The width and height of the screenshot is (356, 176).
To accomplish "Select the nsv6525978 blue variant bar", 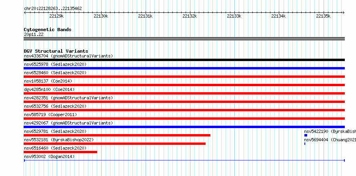I will [184, 68].
